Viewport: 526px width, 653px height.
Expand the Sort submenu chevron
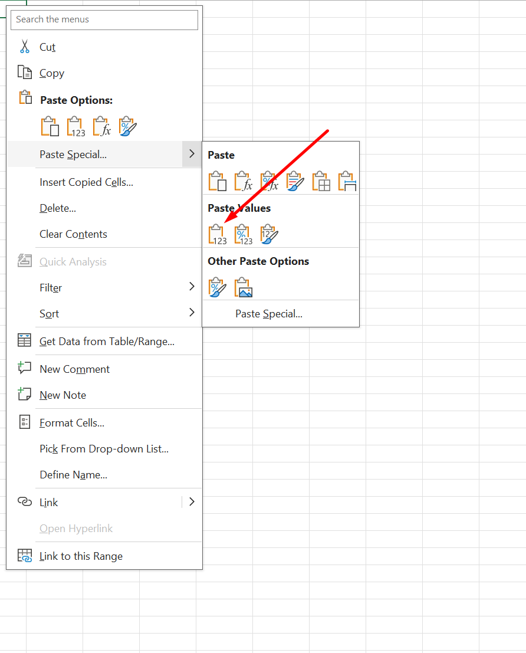(192, 312)
